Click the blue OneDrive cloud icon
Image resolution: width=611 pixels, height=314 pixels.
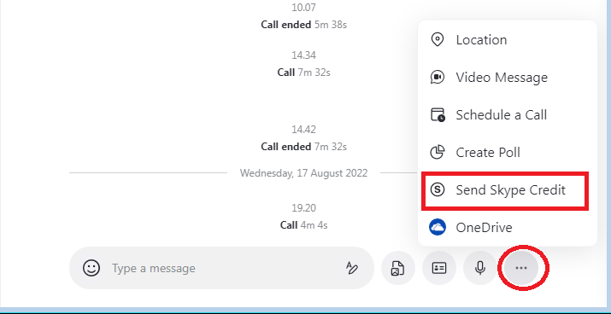click(438, 227)
